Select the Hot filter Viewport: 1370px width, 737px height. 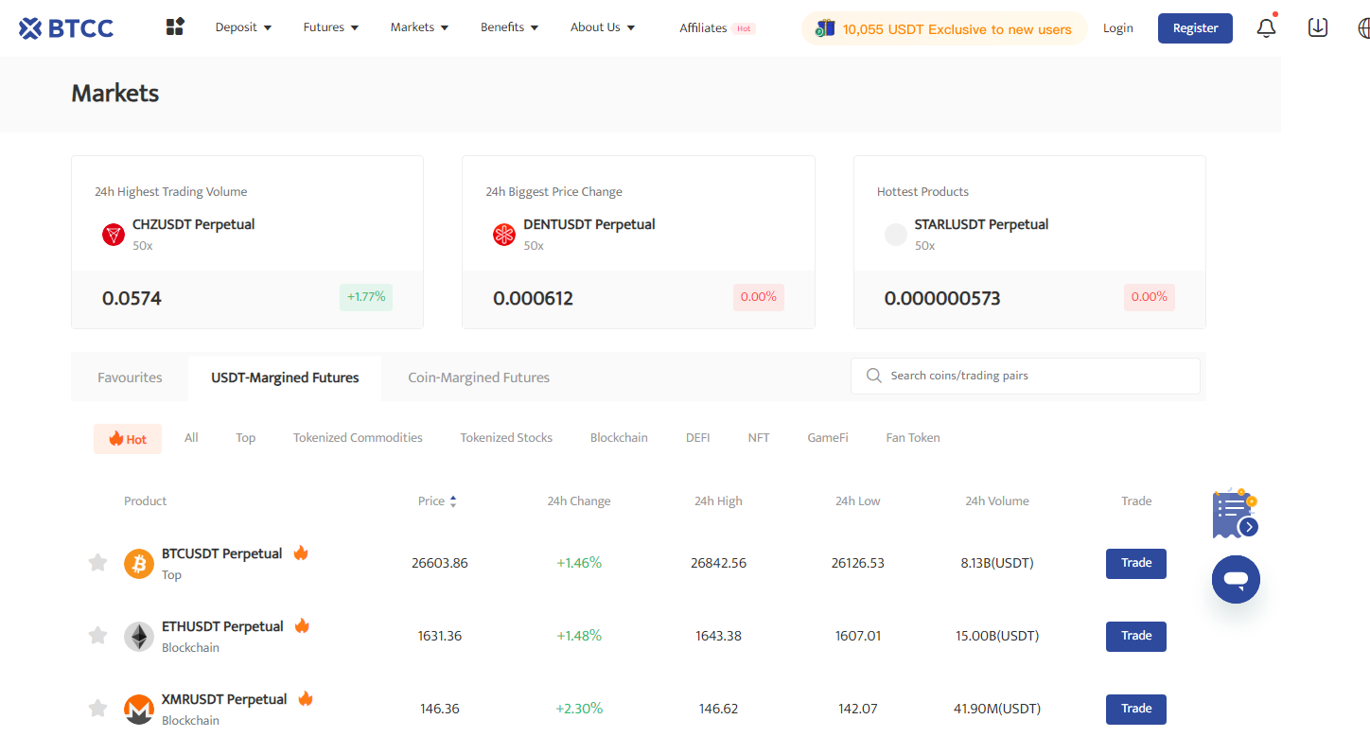point(128,439)
